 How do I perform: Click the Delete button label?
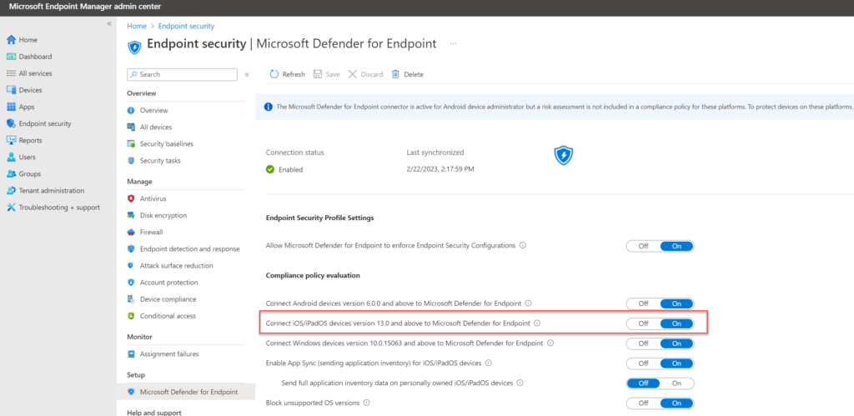coord(414,74)
